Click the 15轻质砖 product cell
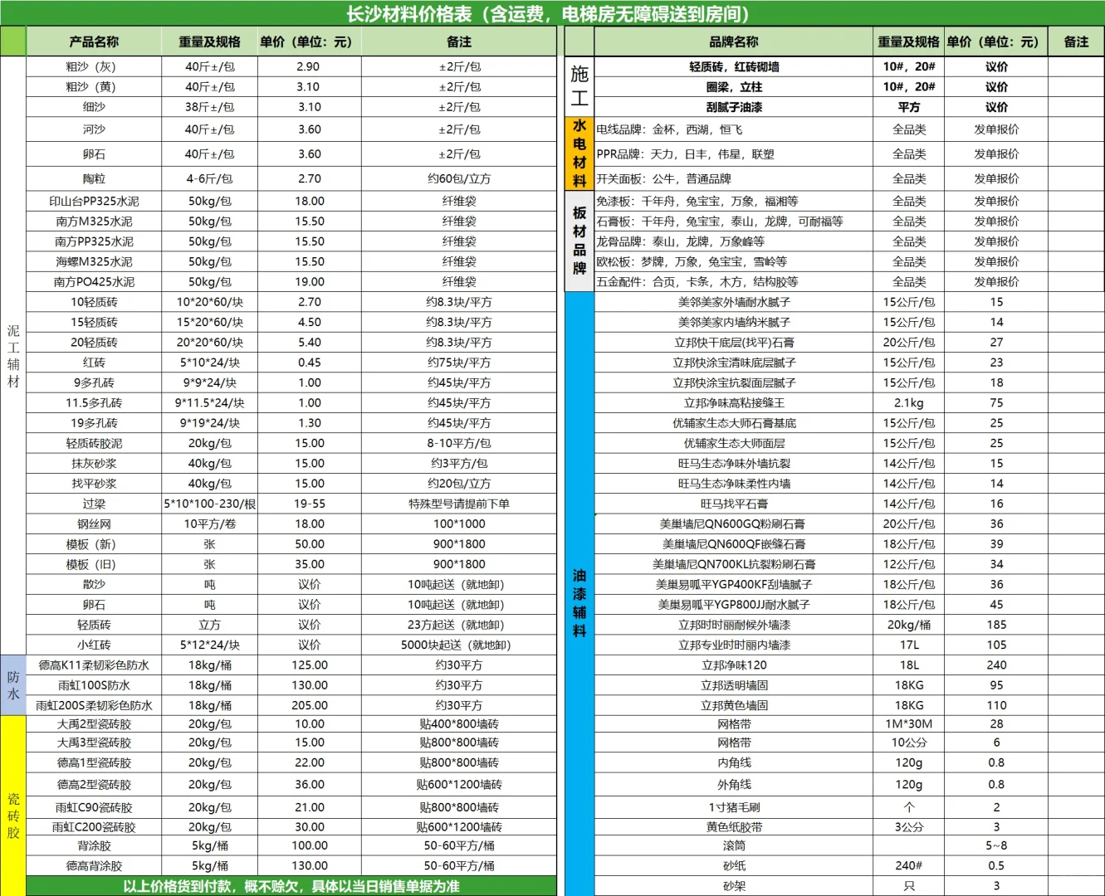This screenshot has height=896, width=1105. (x=94, y=322)
